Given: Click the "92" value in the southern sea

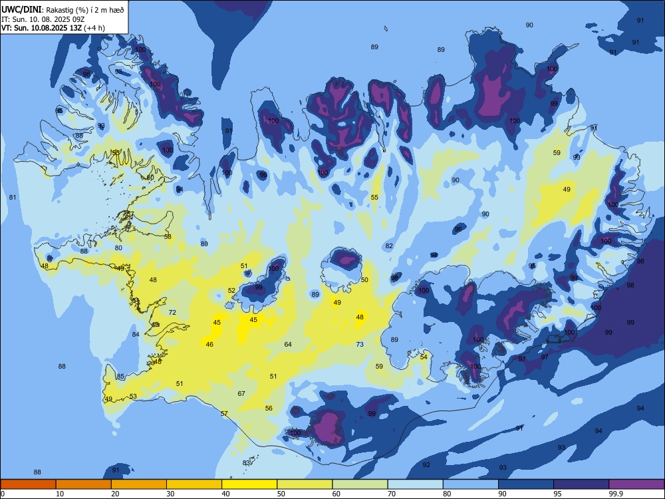Looking at the screenshot, I should point(426,465).
